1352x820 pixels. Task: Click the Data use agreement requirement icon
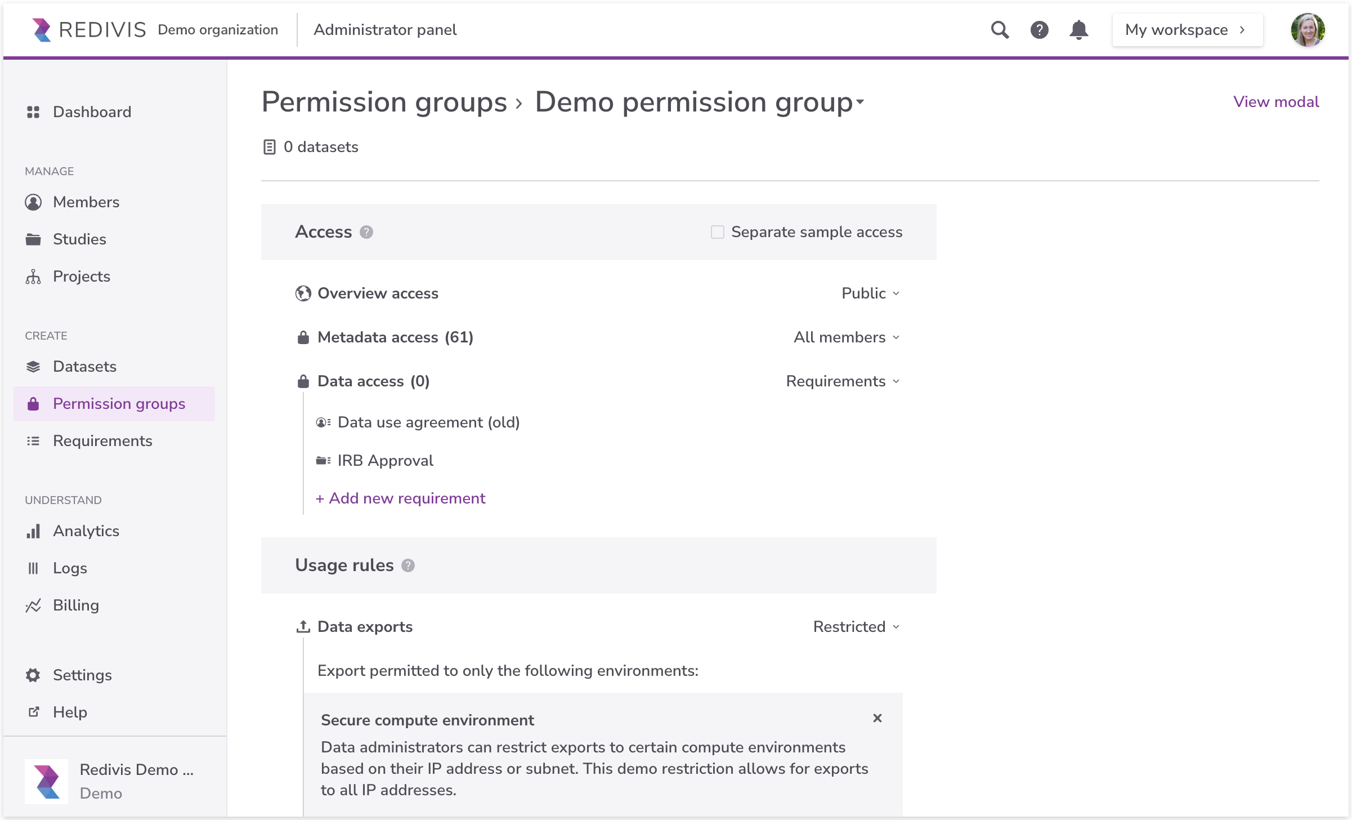pos(324,422)
